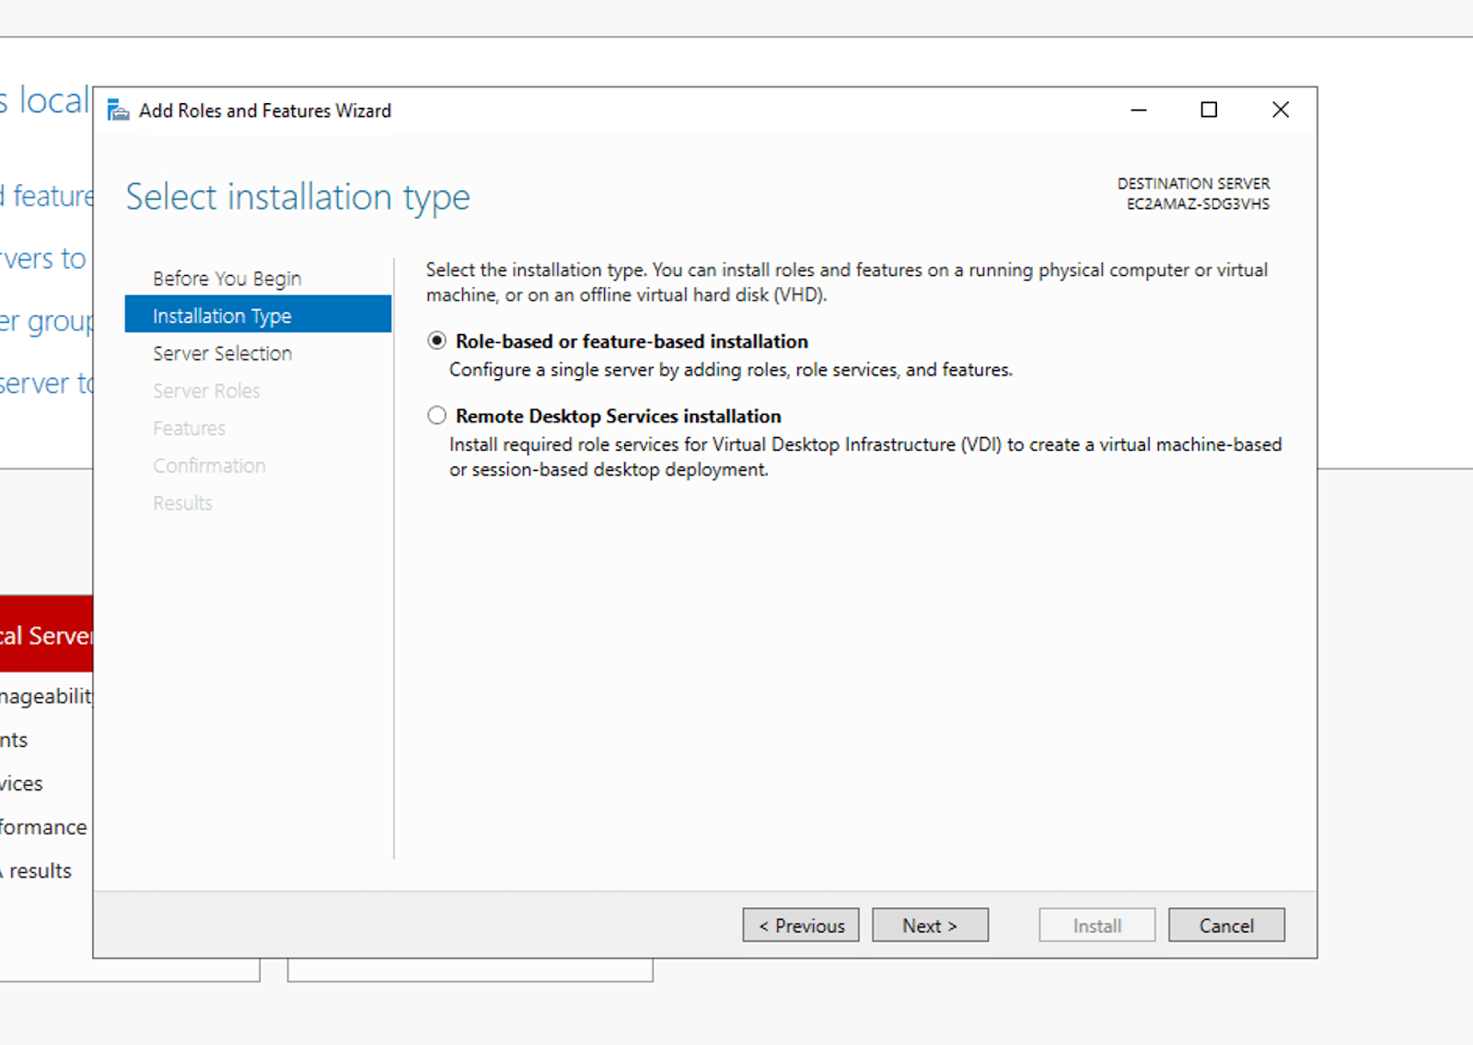This screenshot has width=1473, height=1045.
Task: Click the Virtual Desktop Infrastructure description text
Action: coord(865,457)
